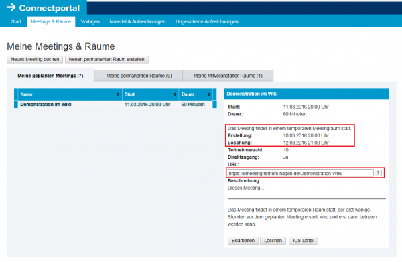This screenshot has height=262, width=402.
Task: Click the question mark help icon beside the URL
Action: pos(378,173)
